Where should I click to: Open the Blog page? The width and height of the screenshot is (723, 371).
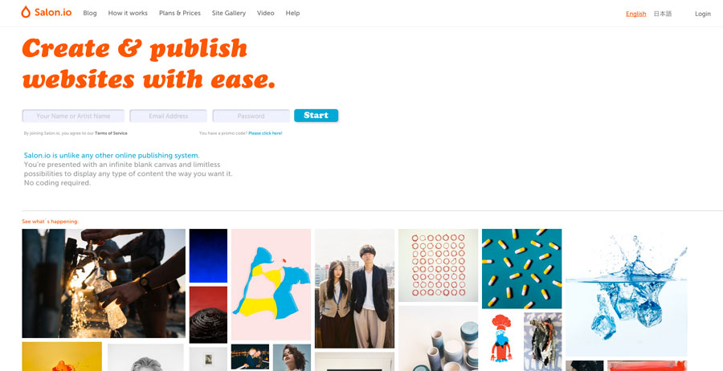[x=90, y=14]
